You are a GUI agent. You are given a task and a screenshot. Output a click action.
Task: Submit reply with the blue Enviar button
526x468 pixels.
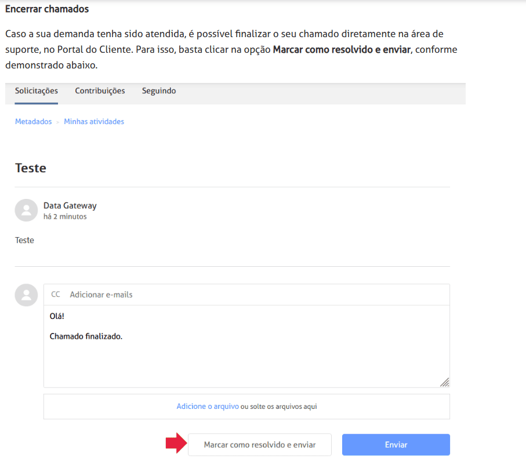[x=396, y=445]
